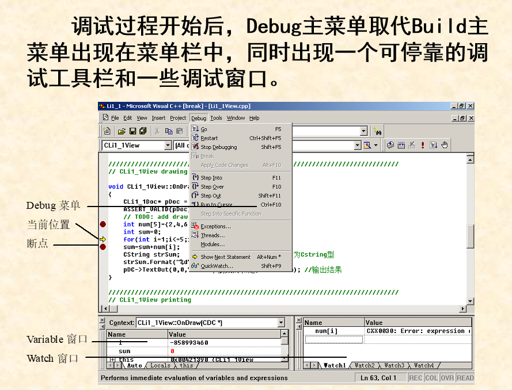This screenshot has height=390, width=512.
Task: Select the num[i] watch entry
Action: pyautogui.click(x=327, y=331)
